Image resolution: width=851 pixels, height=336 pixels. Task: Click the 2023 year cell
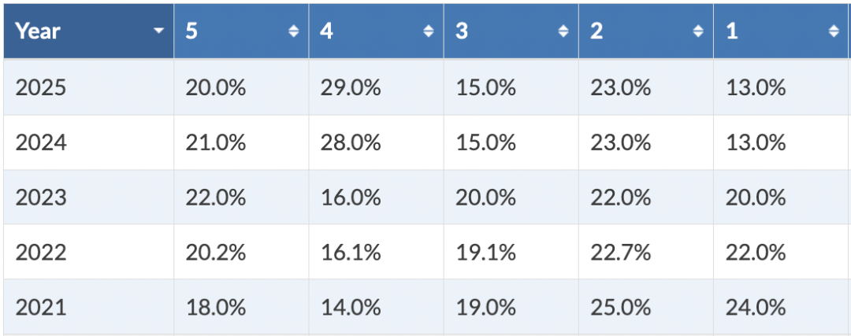[x=41, y=198]
